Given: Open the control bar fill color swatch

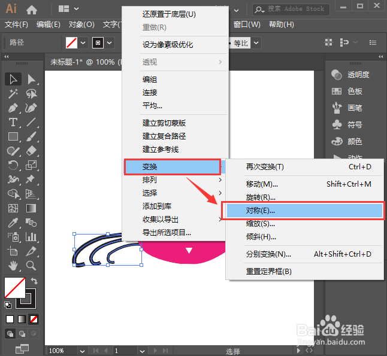Looking at the screenshot, I should click(x=71, y=43).
